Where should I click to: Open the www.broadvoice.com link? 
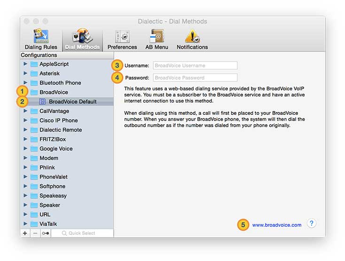pos(277,225)
